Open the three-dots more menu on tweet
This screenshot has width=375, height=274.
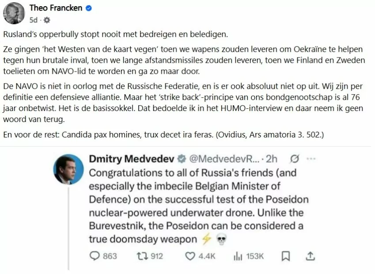coord(311,158)
